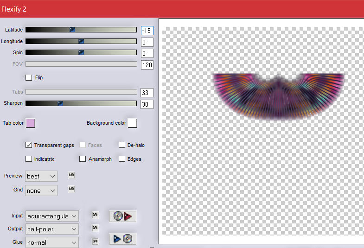Click the reset icon next to Grid dropdown
364x248 pixels.
(71, 189)
